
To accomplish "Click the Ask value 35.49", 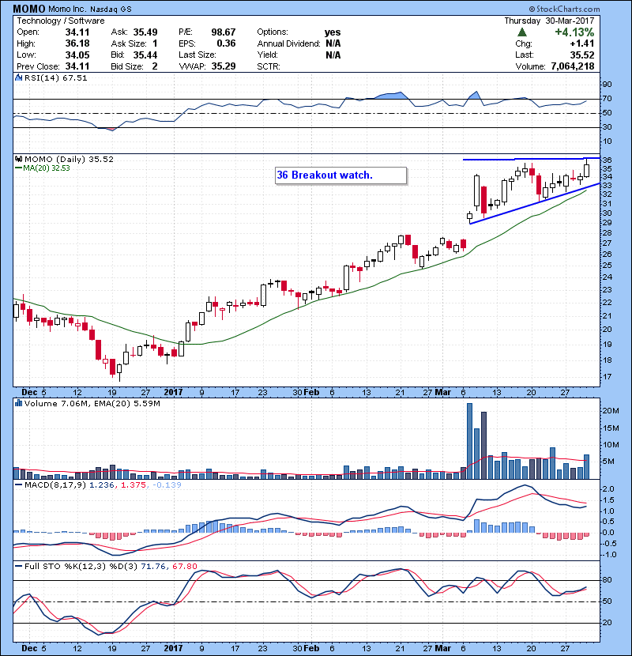I will pos(145,32).
